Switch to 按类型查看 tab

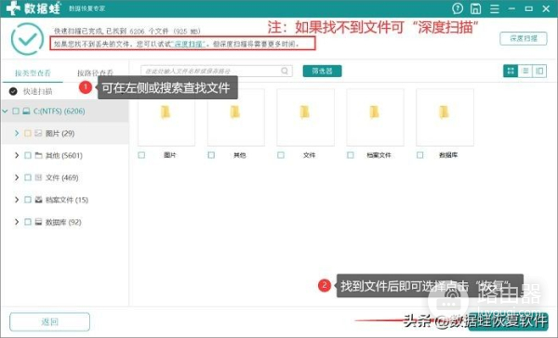click(x=33, y=73)
